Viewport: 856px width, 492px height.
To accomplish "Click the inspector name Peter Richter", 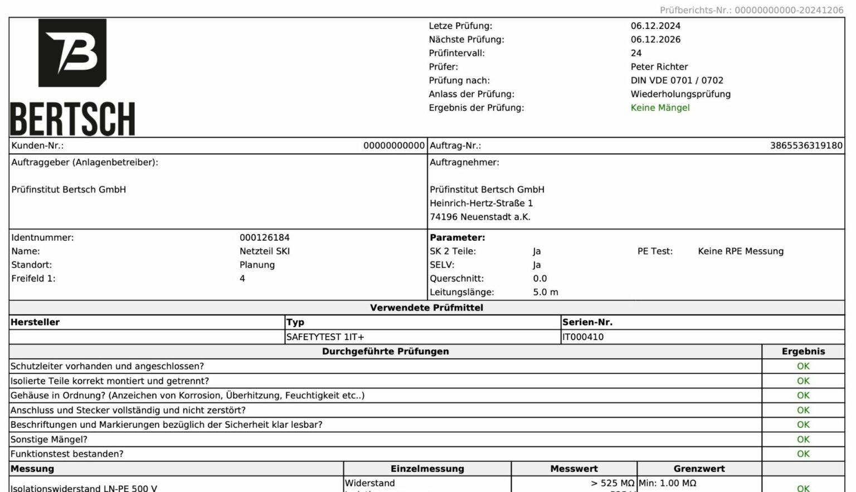I will (659, 67).
